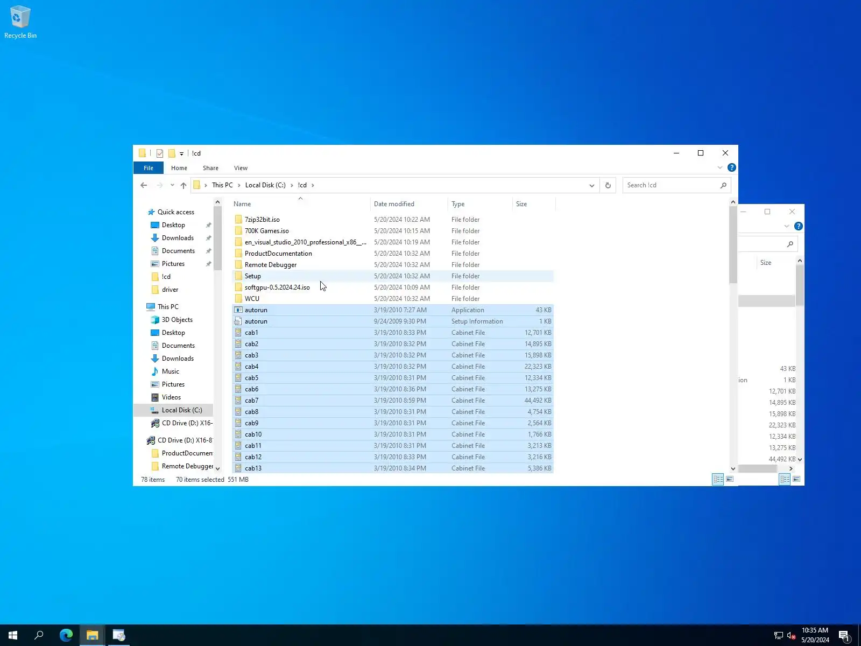Click the search magnifier in background window
Screen dimensions: 861x646
pyautogui.click(x=790, y=244)
